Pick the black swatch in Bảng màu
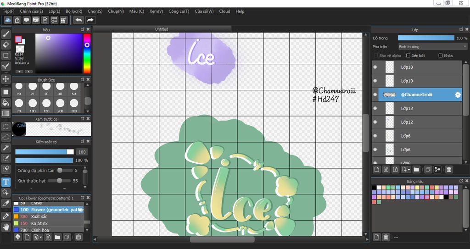Screen dimensions: 470x249 [x=374, y=188]
